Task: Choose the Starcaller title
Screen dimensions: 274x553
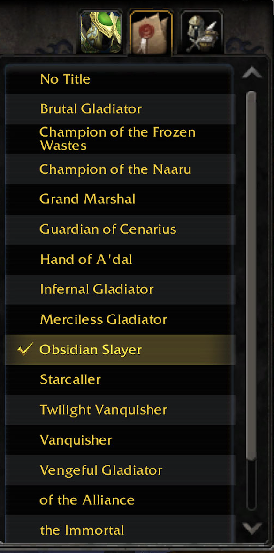Action: pyautogui.click(x=120, y=380)
